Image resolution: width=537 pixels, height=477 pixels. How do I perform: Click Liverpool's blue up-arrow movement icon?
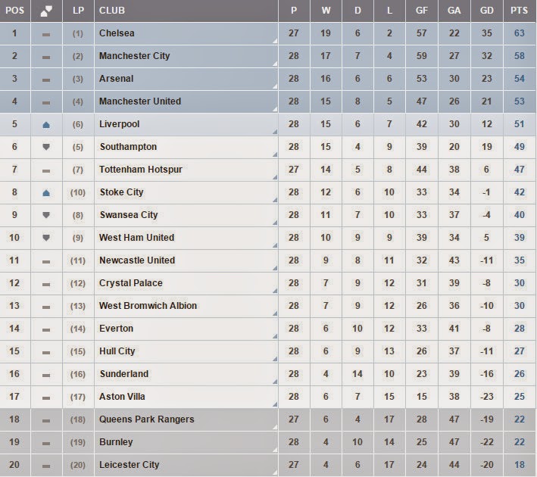pos(45,124)
